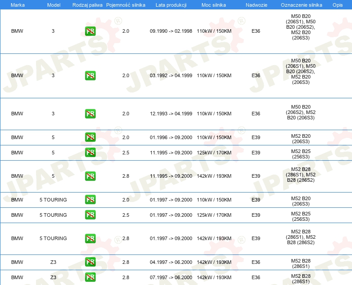Click 5 TOURING model in 2.8 row
The height and width of the screenshot is (285, 352).
pos(53,238)
